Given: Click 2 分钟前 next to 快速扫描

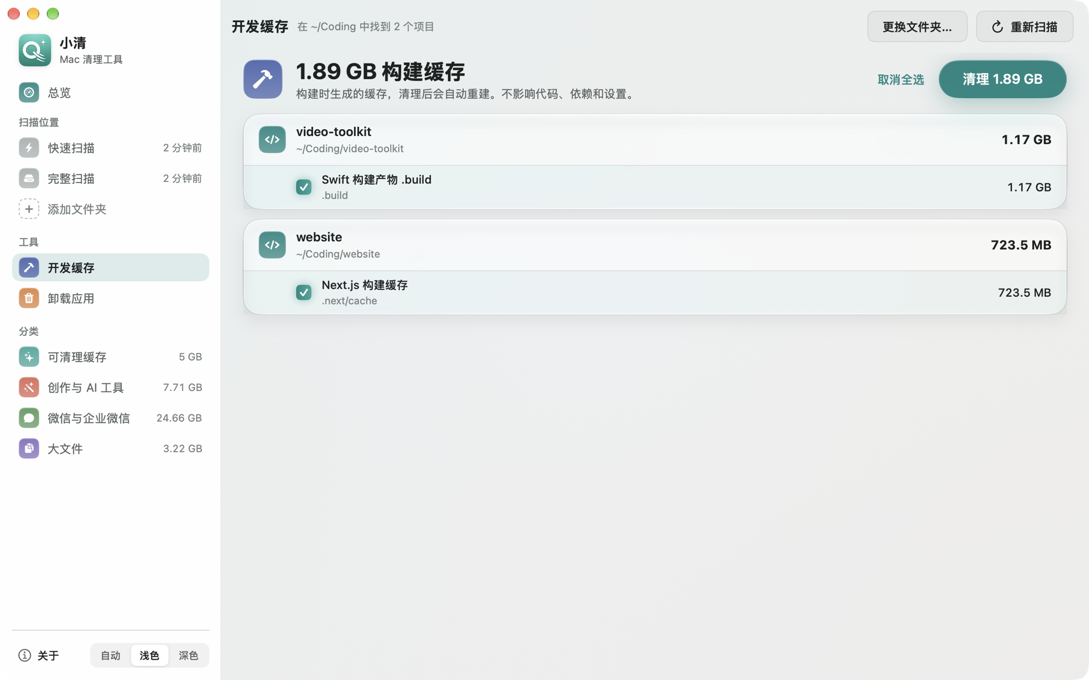Looking at the screenshot, I should [x=183, y=148].
